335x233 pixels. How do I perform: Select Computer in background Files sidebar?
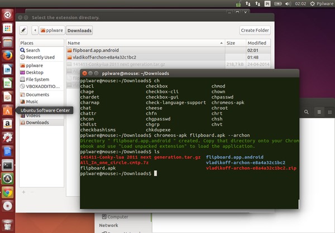point(115,217)
